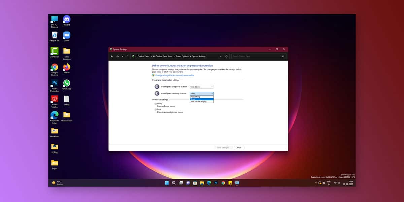Viewport: 404px width, 202px height.
Task: Select Do nothing from the list
Action: tap(202, 97)
